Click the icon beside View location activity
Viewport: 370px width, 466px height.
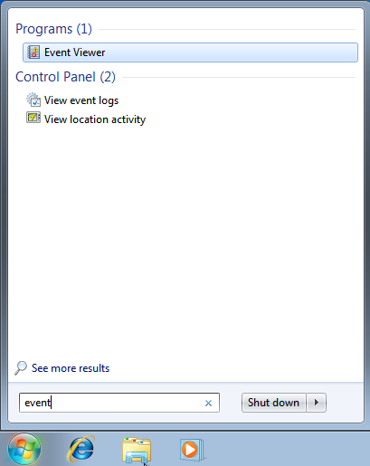click(33, 118)
